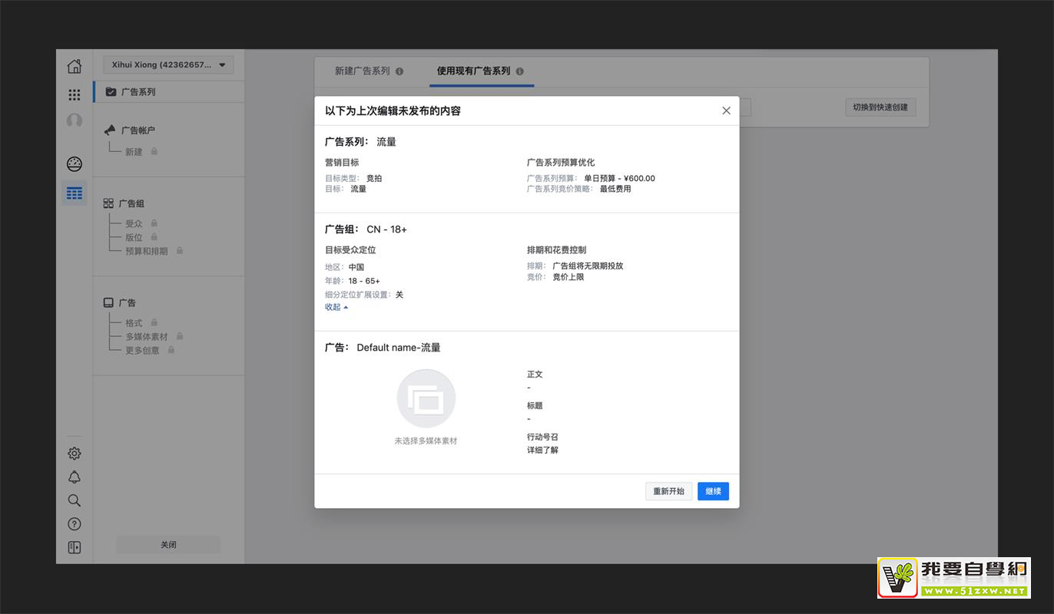
Task: Open settings gear in sidebar
Action: [x=75, y=454]
